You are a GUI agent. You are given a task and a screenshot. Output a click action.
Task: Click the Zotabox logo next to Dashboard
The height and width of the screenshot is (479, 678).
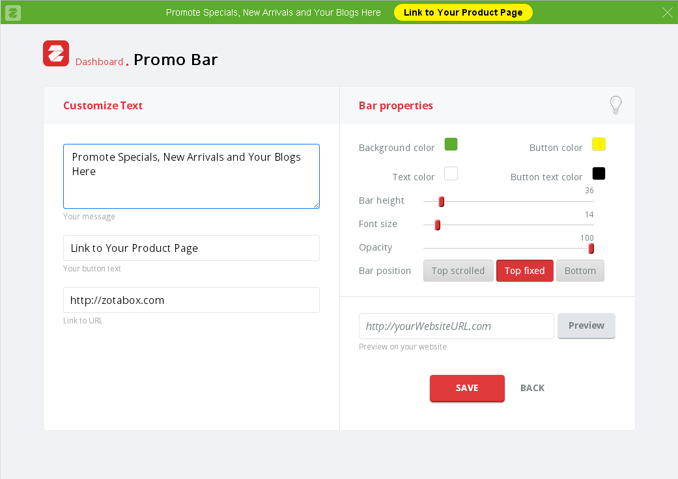56,53
